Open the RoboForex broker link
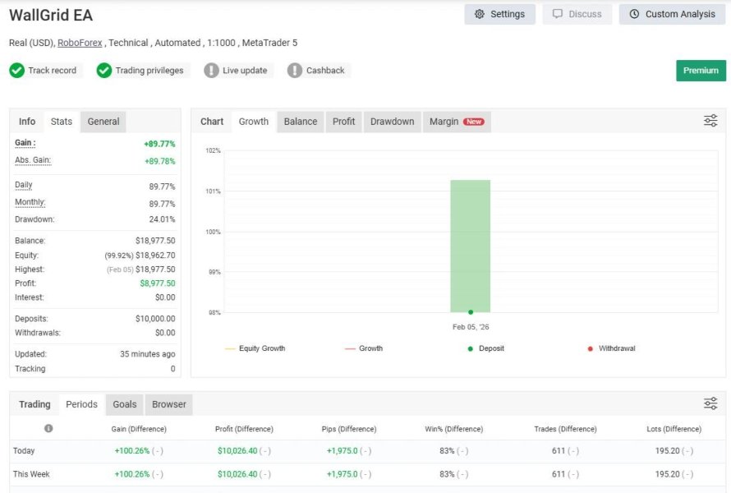 tap(80, 43)
